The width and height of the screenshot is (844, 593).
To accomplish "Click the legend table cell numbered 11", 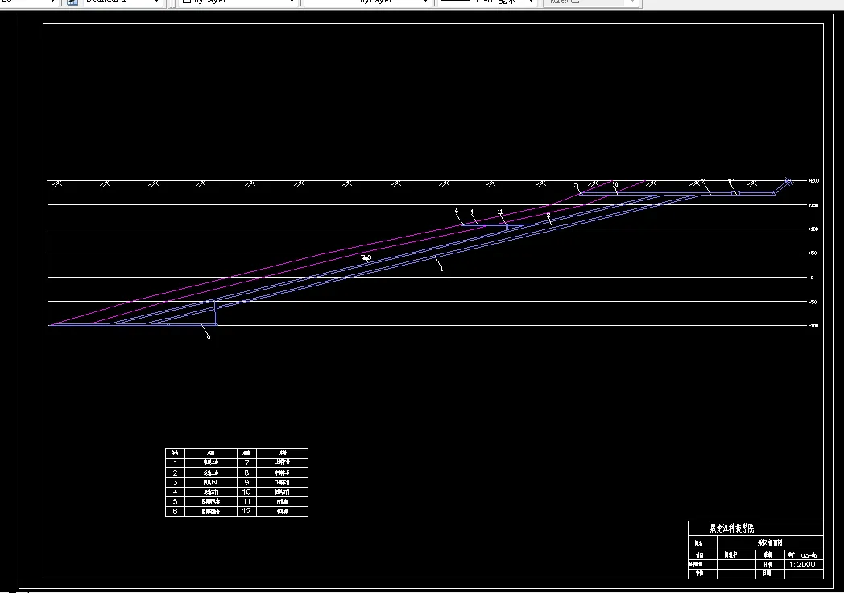I will tap(246, 501).
